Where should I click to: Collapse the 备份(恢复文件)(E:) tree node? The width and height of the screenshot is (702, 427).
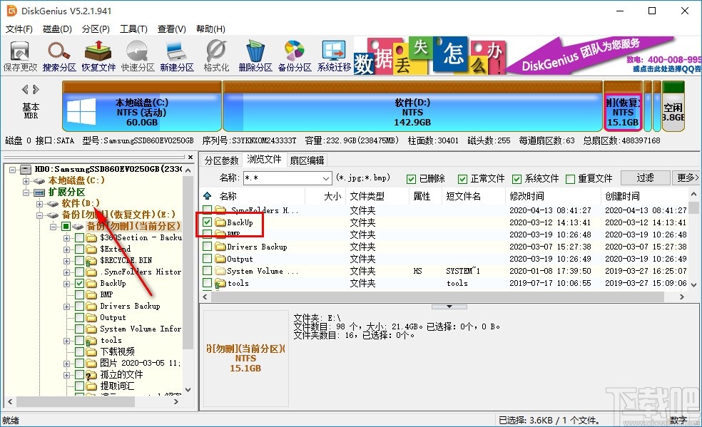click(x=39, y=215)
